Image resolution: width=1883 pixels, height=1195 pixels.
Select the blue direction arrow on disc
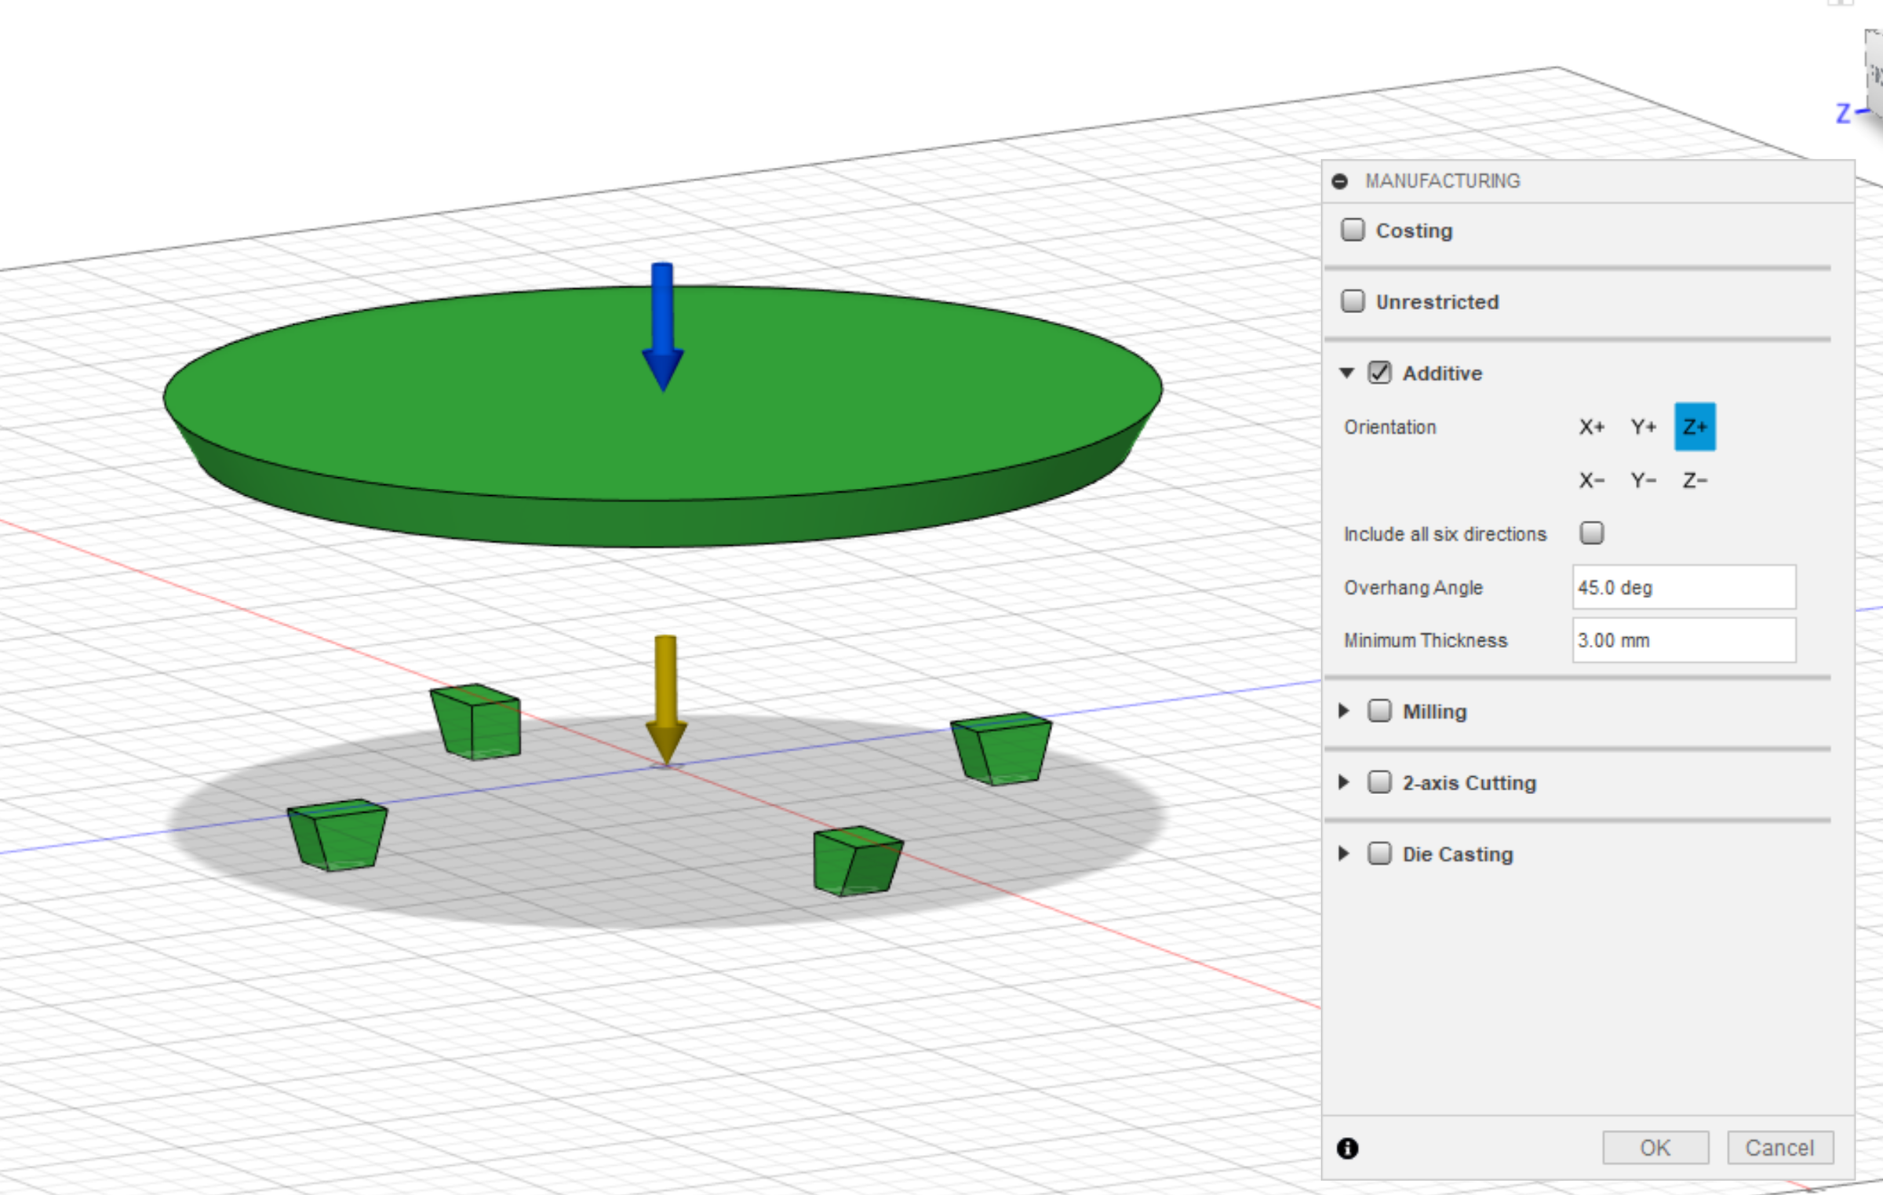tap(663, 327)
